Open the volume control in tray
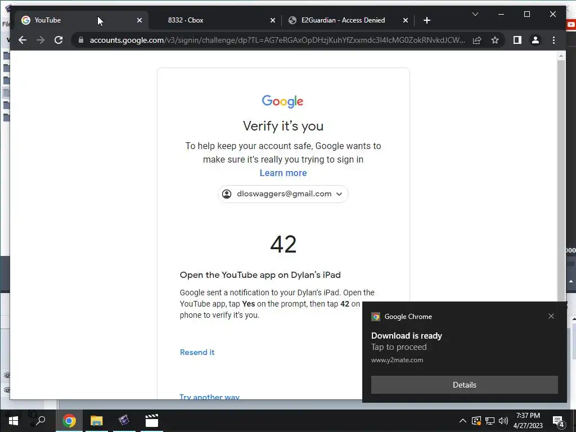The height and width of the screenshot is (432, 576). 503,421
